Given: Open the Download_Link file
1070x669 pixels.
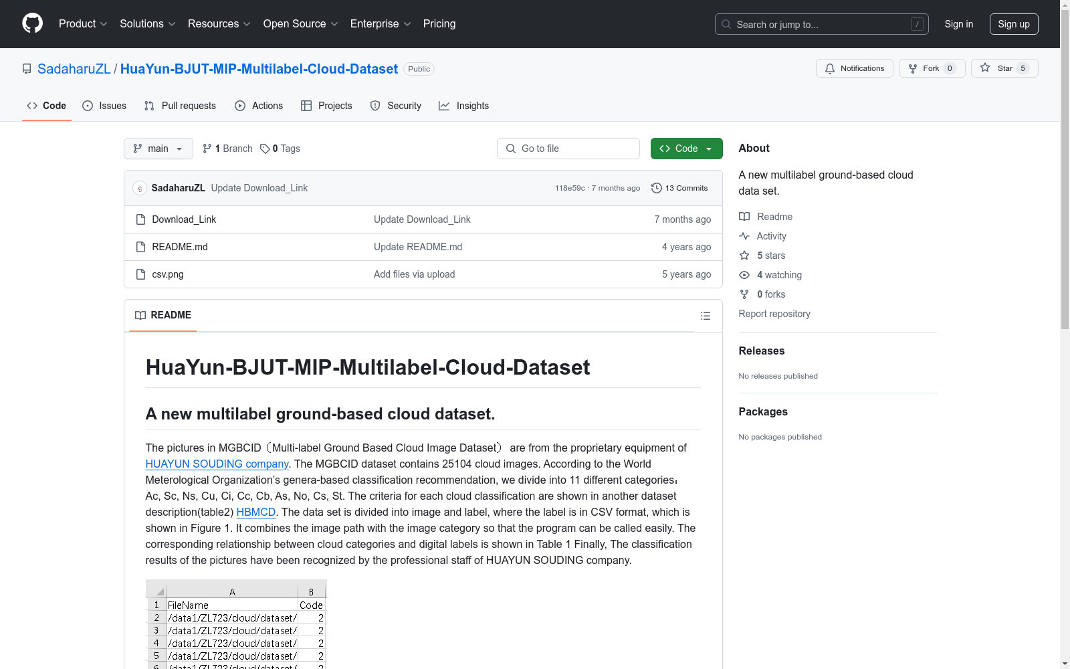Looking at the screenshot, I should (184, 219).
